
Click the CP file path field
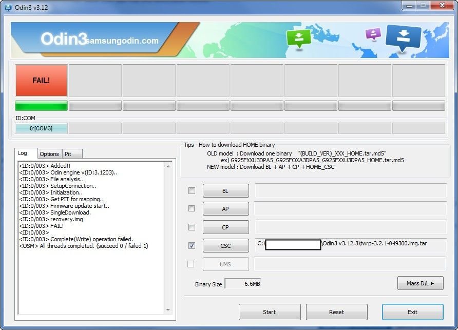tap(351, 227)
